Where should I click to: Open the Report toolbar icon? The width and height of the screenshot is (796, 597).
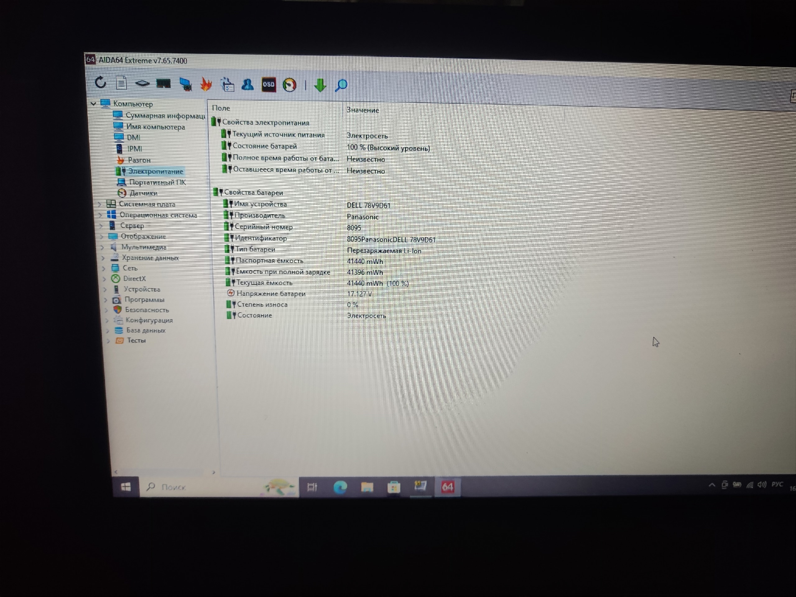(x=121, y=83)
